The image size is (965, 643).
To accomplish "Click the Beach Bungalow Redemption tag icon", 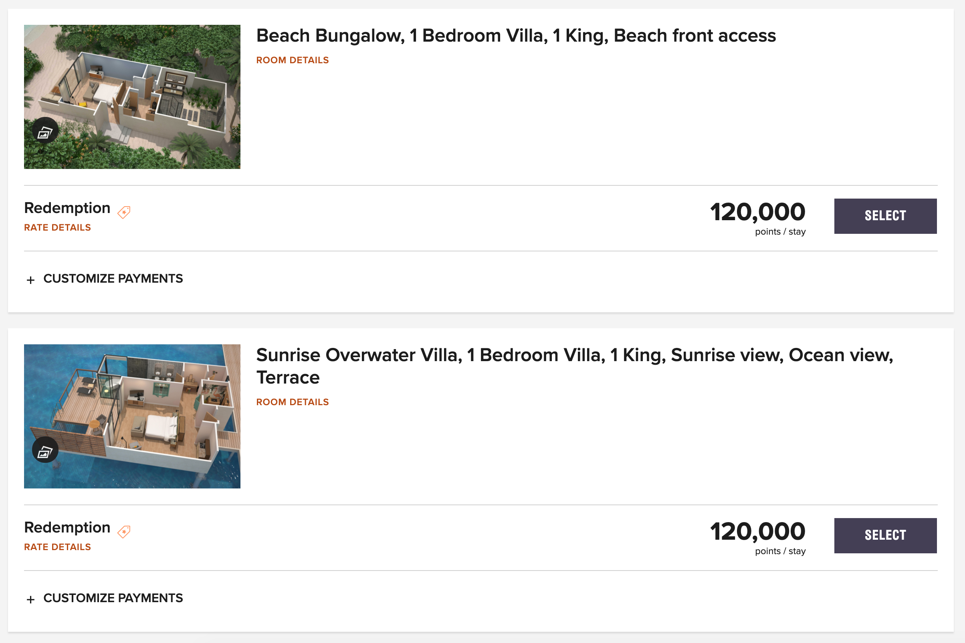I will point(124,212).
